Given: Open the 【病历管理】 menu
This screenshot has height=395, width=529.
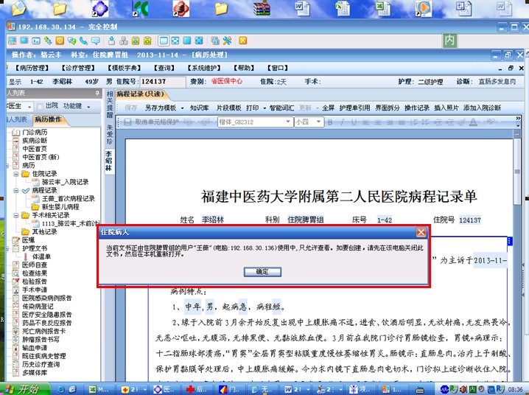Looking at the screenshot, I should (32, 68).
